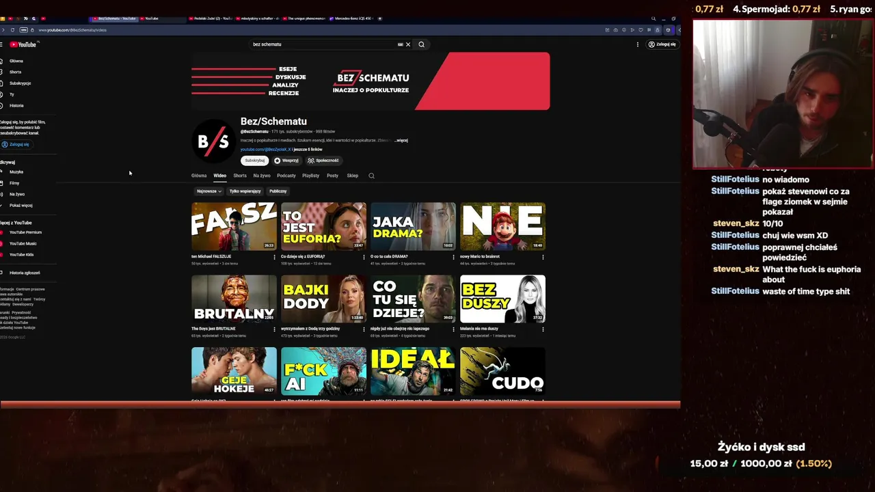Open options menu for 'nowy Mario to brainrot'

[x=543, y=257]
